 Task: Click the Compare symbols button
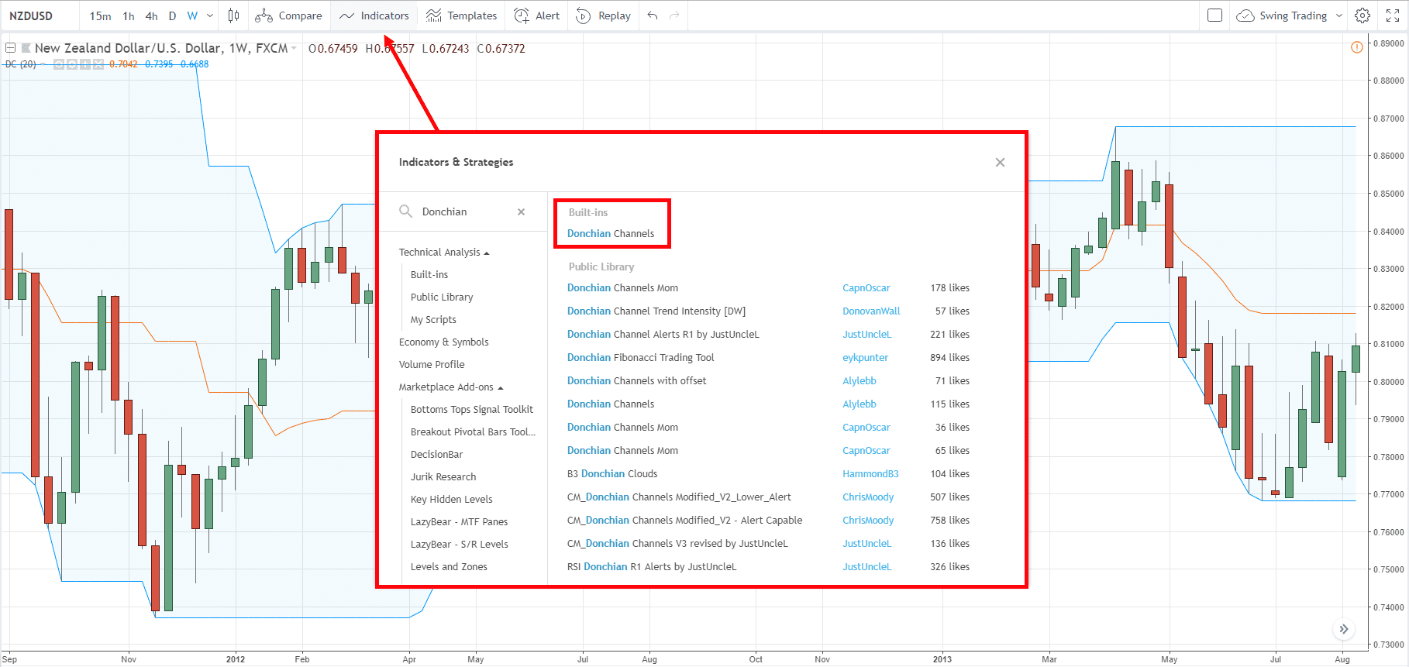(288, 15)
